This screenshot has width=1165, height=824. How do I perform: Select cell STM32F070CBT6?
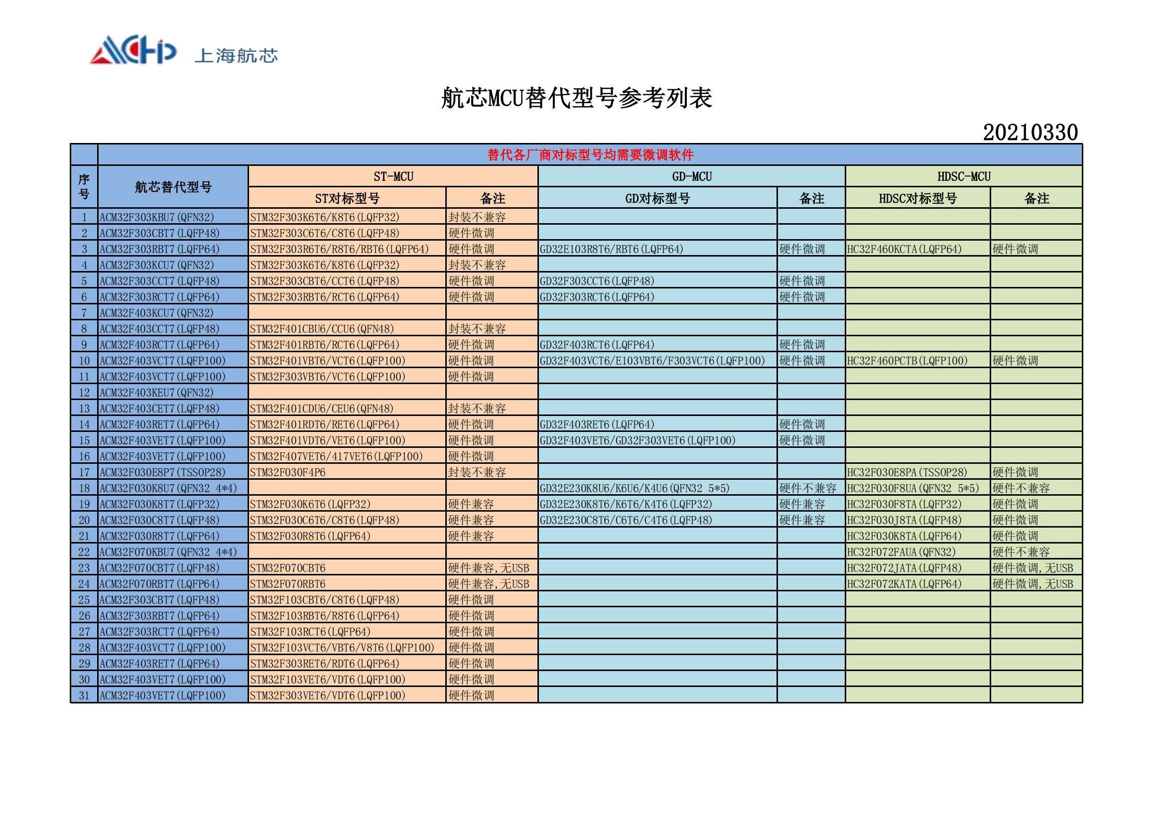coord(347,568)
